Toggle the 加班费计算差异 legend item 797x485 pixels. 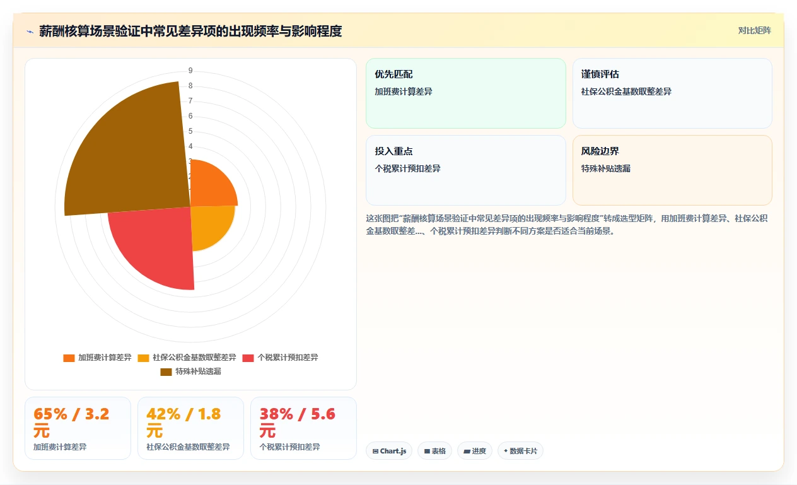pyautogui.click(x=97, y=358)
